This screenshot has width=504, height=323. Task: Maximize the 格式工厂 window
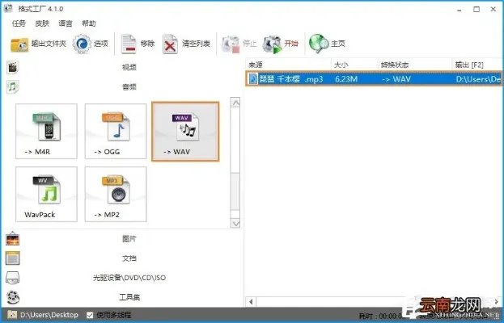[476, 10]
